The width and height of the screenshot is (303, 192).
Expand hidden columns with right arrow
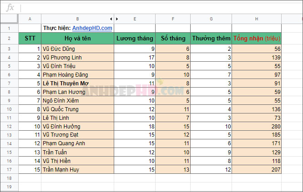pos(117,19)
